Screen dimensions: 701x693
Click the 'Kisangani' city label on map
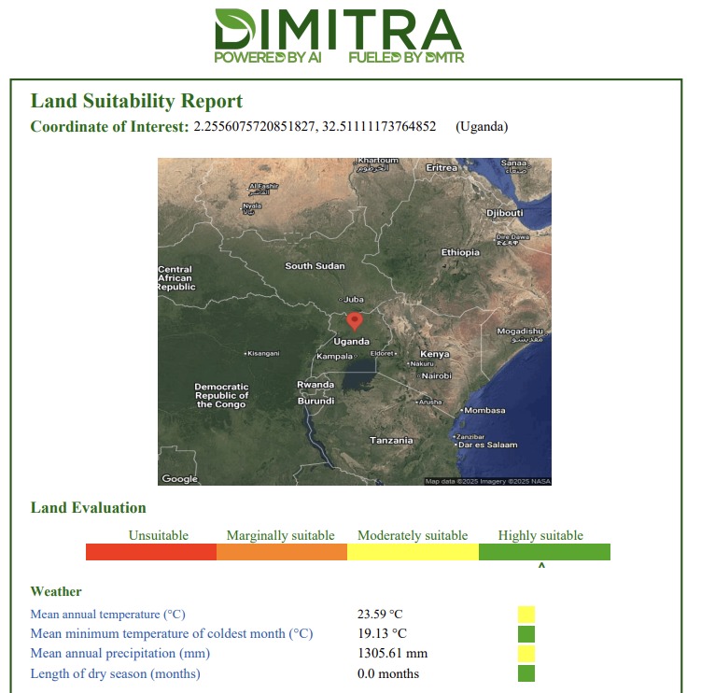point(263,354)
